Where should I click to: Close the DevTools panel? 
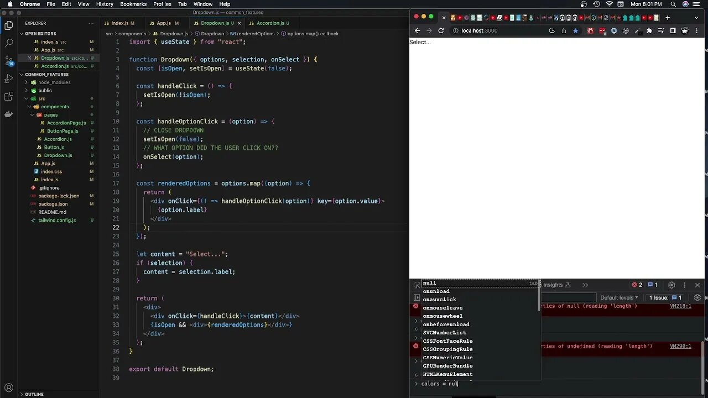[x=697, y=285]
